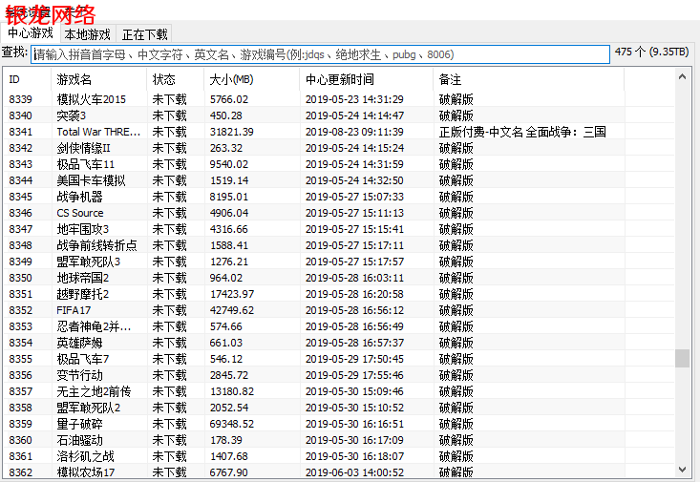Click the timestamp 2019-06-03 14:00:52
This screenshot has width=700, height=482.
(354, 472)
